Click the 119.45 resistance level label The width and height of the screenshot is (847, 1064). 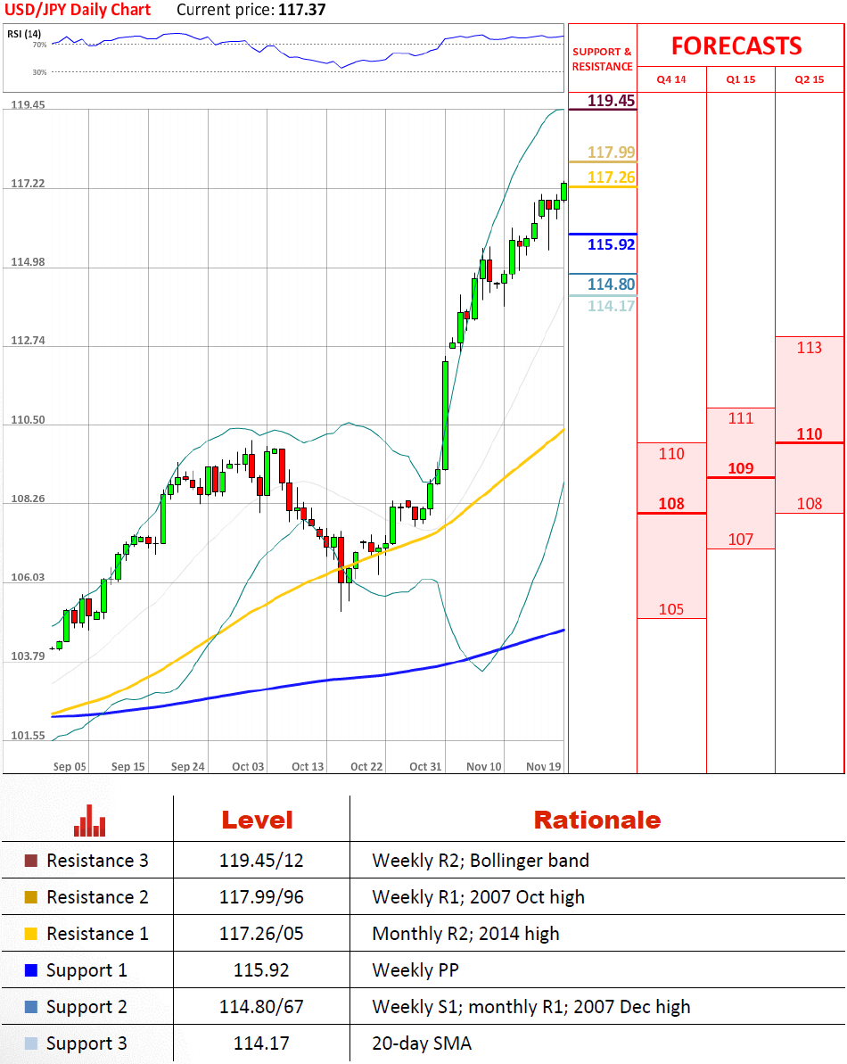(x=611, y=101)
